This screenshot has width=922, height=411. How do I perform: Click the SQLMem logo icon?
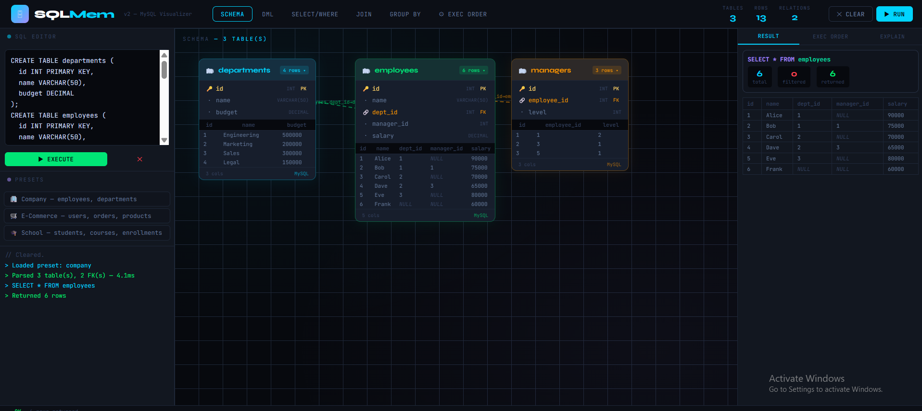(20, 14)
